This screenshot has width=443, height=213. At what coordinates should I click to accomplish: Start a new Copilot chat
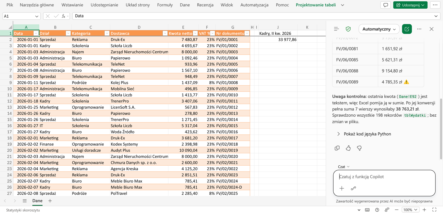coord(407,29)
